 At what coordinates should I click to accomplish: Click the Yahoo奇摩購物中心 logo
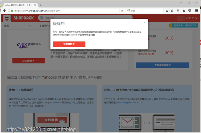coord(29,45)
